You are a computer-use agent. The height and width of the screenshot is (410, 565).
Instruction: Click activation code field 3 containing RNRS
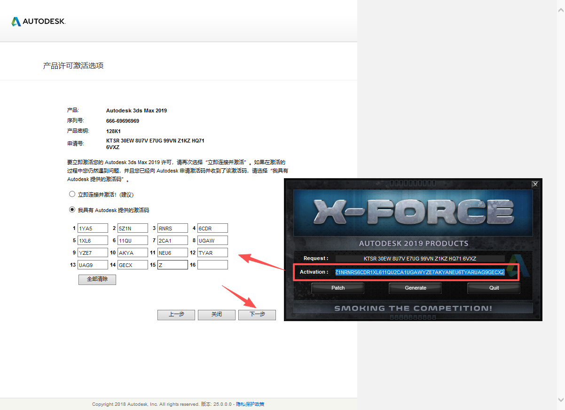click(173, 228)
